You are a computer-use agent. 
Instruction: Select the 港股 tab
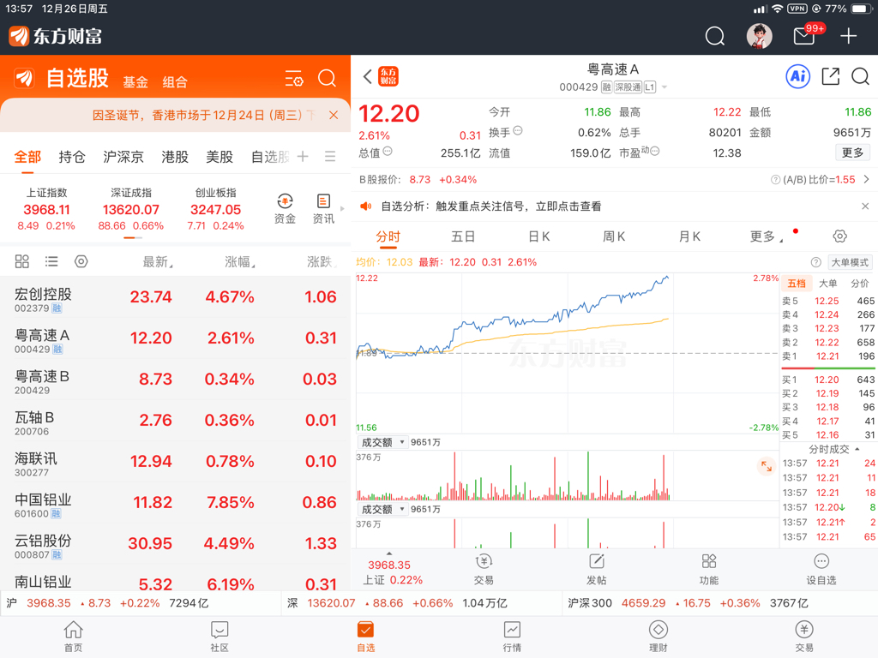175,157
